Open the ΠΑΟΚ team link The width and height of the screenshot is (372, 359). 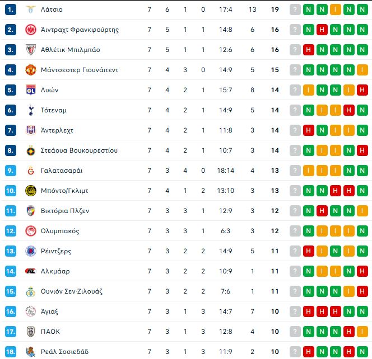(x=50, y=332)
